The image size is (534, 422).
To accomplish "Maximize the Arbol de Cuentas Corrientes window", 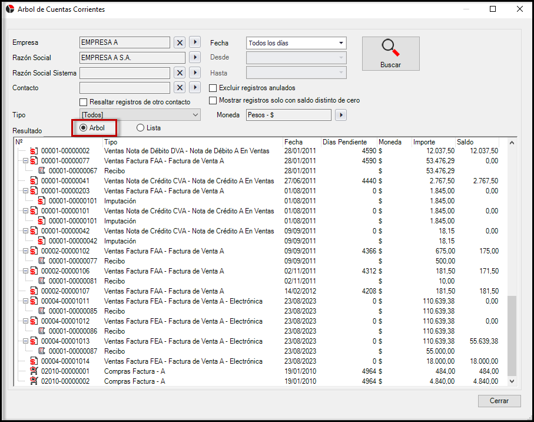I will pos(493,9).
